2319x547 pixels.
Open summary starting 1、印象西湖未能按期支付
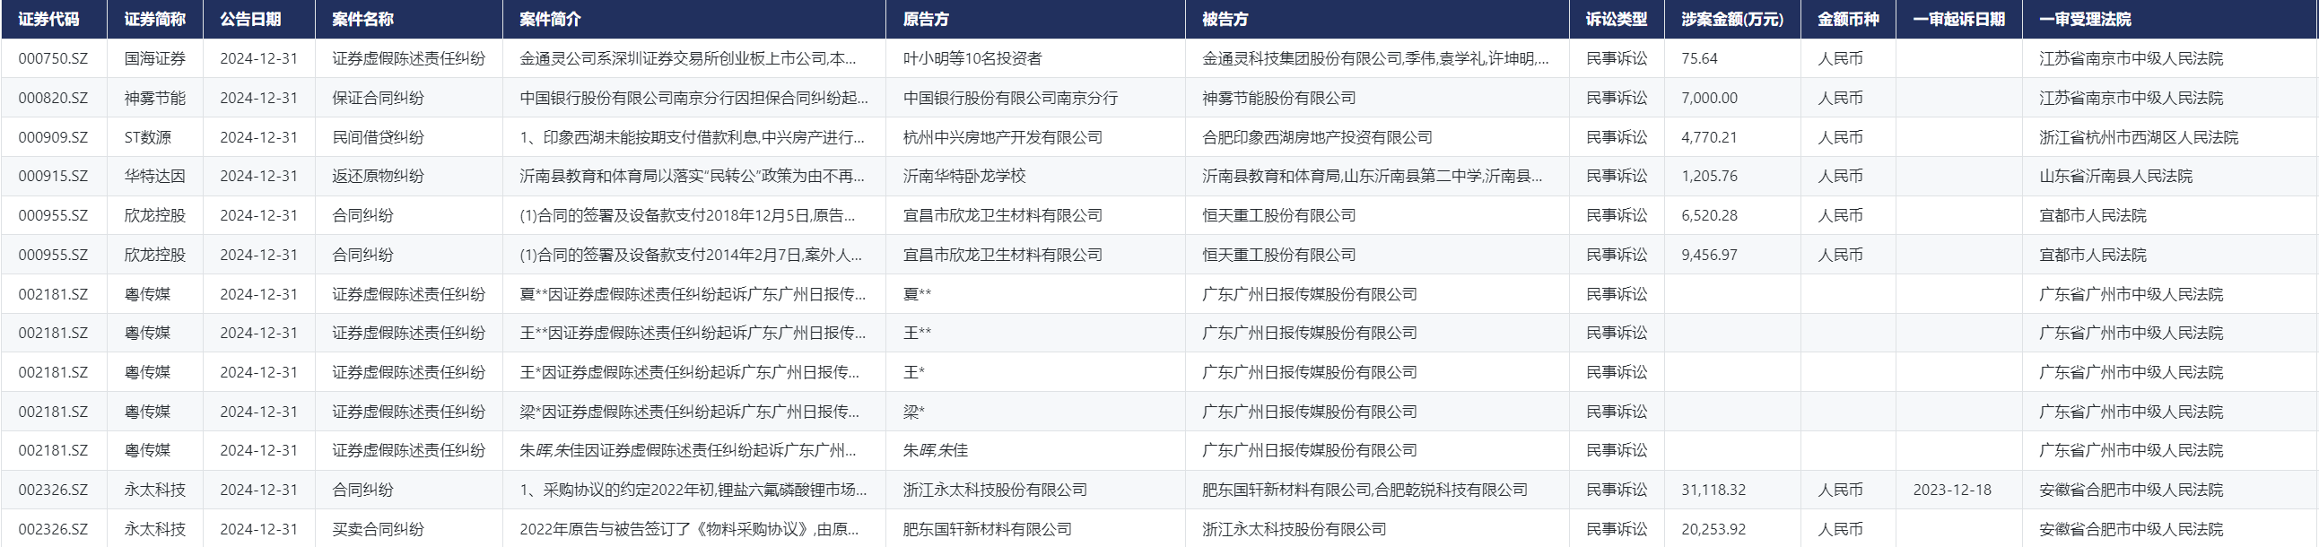pyautogui.click(x=693, y=138)
